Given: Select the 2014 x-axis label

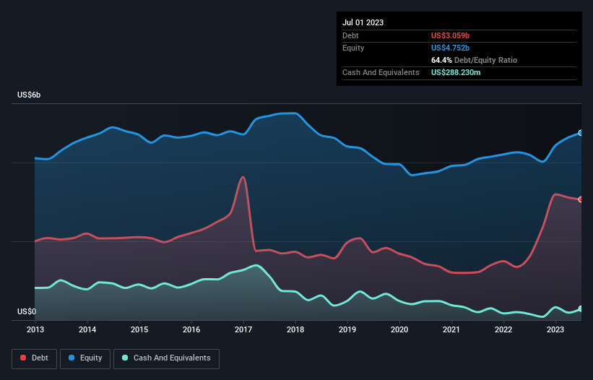Looking at the screenshot, I should click(x=87, y=329).
